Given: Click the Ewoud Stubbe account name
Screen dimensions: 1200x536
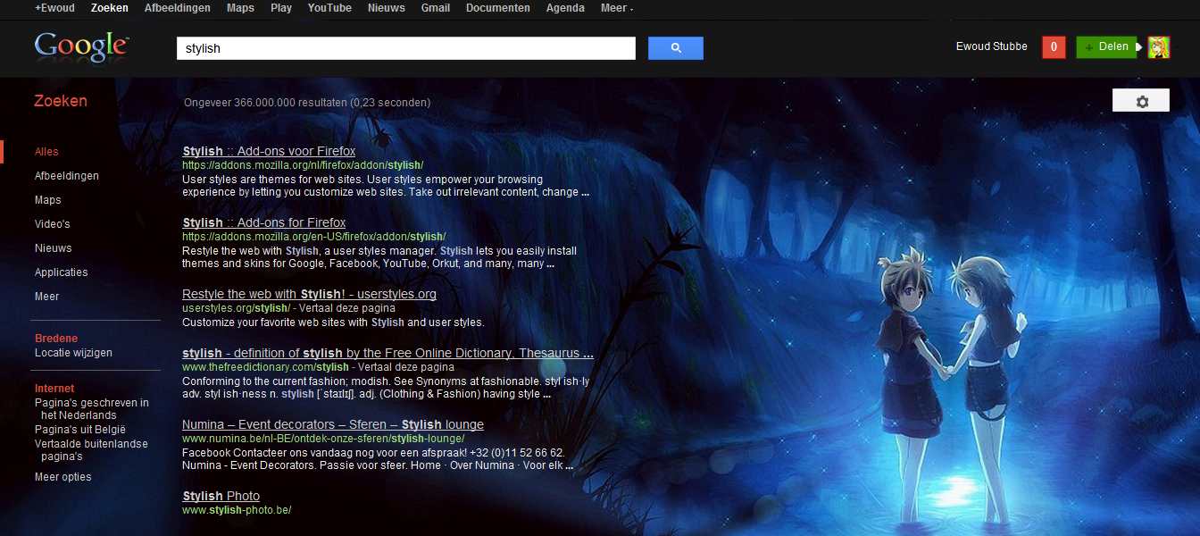Looking at the screenshot, I should [x=991, y=46].
